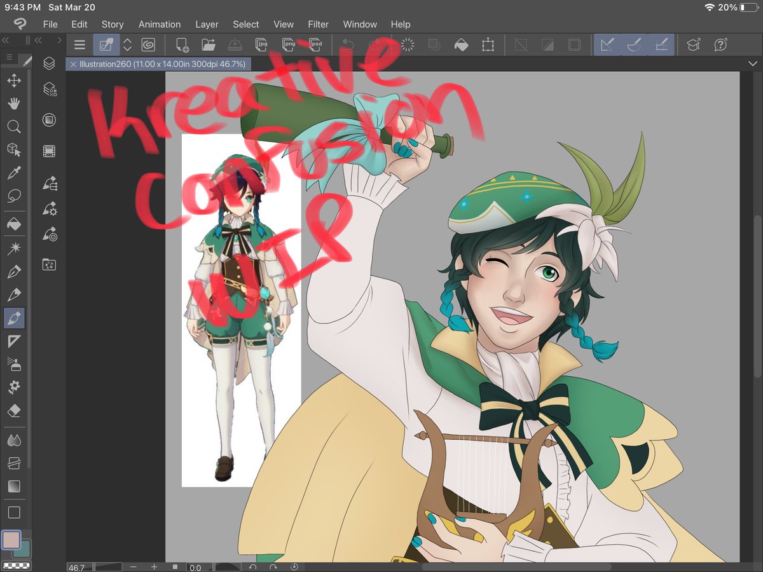
Task: Select the Pen tool above the pencil
Action: [x=14, y=272]
